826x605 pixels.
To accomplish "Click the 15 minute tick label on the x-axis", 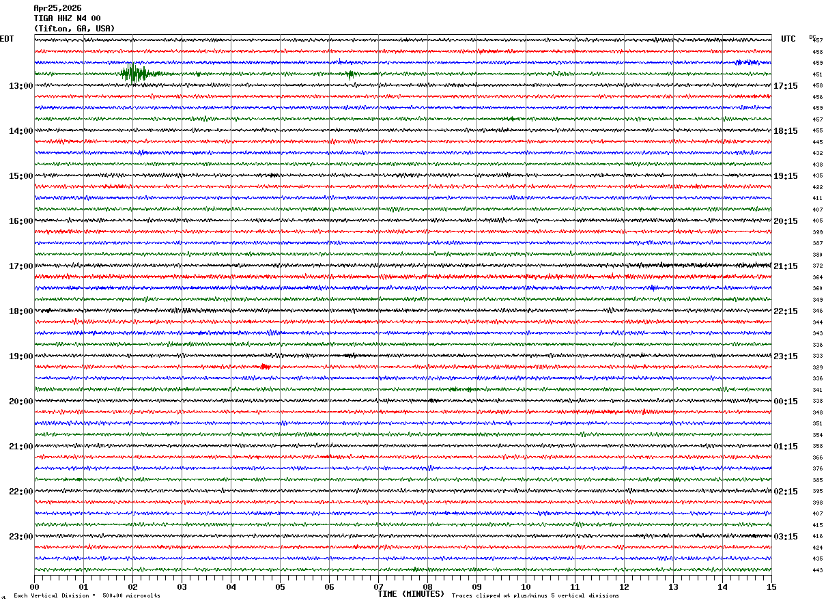I will pyautogui.click(x=771, y=587).
